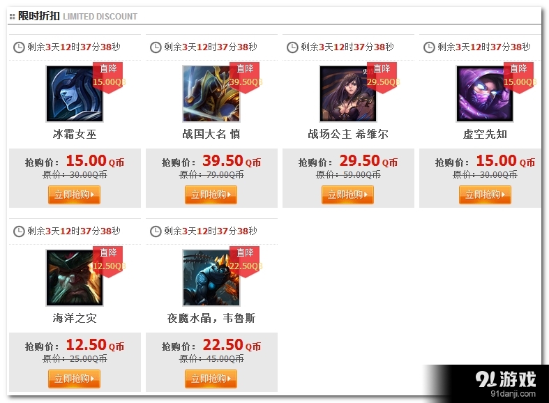Click the 冰霜女巫 champion portrait
The height and width of the screenshot is (403, 549).
pyautogui.click(x=75, y=93)
